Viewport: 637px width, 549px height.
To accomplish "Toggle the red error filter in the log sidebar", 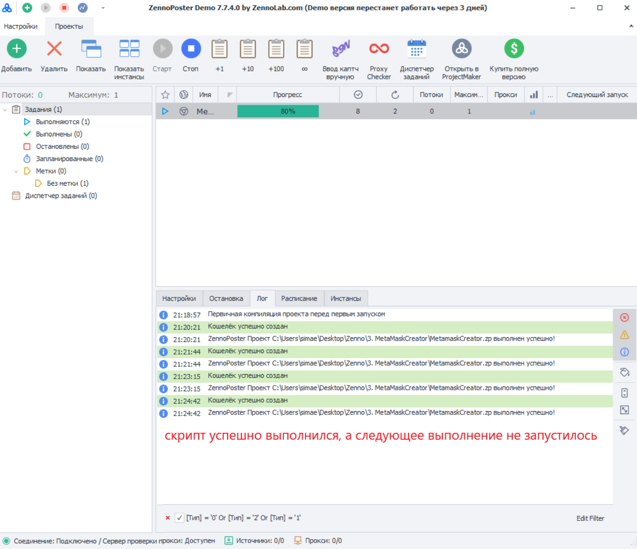I will pos(625,318).
